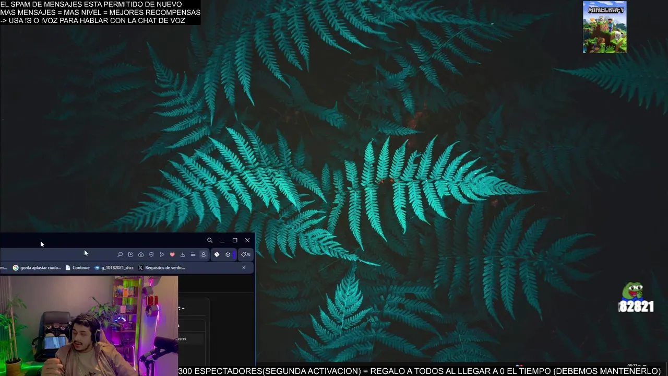Expand the bookmarks bar overflow chevron
Screen dimensions: 668x376
click(x=244, y=267)
